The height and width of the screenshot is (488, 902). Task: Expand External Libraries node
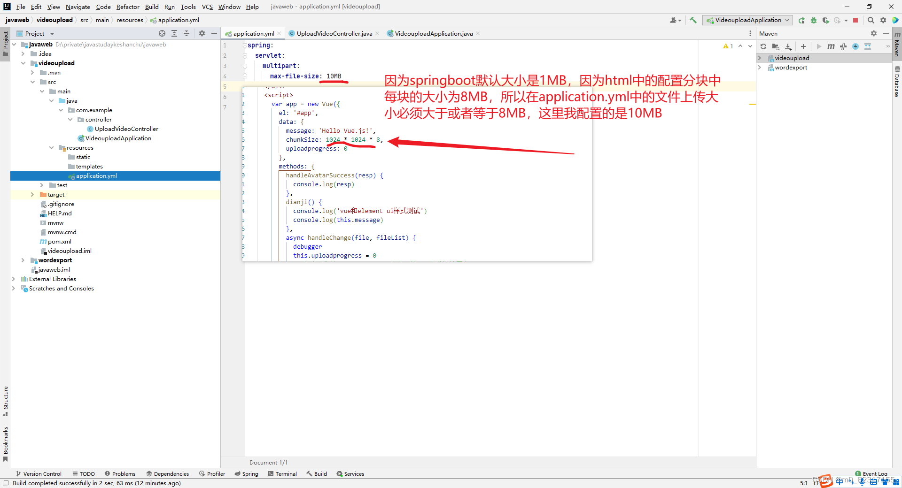[x=14, y=279]
